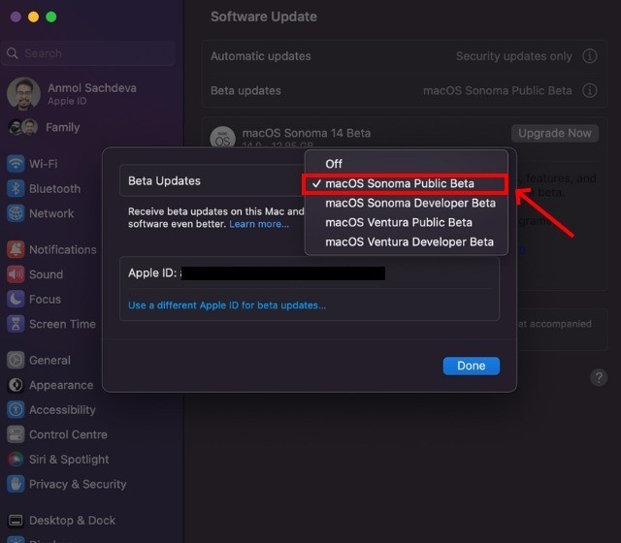Open Siri & Spotlight icon
The width and height of the screenshot is (621, 543).
tap(16, 459)
